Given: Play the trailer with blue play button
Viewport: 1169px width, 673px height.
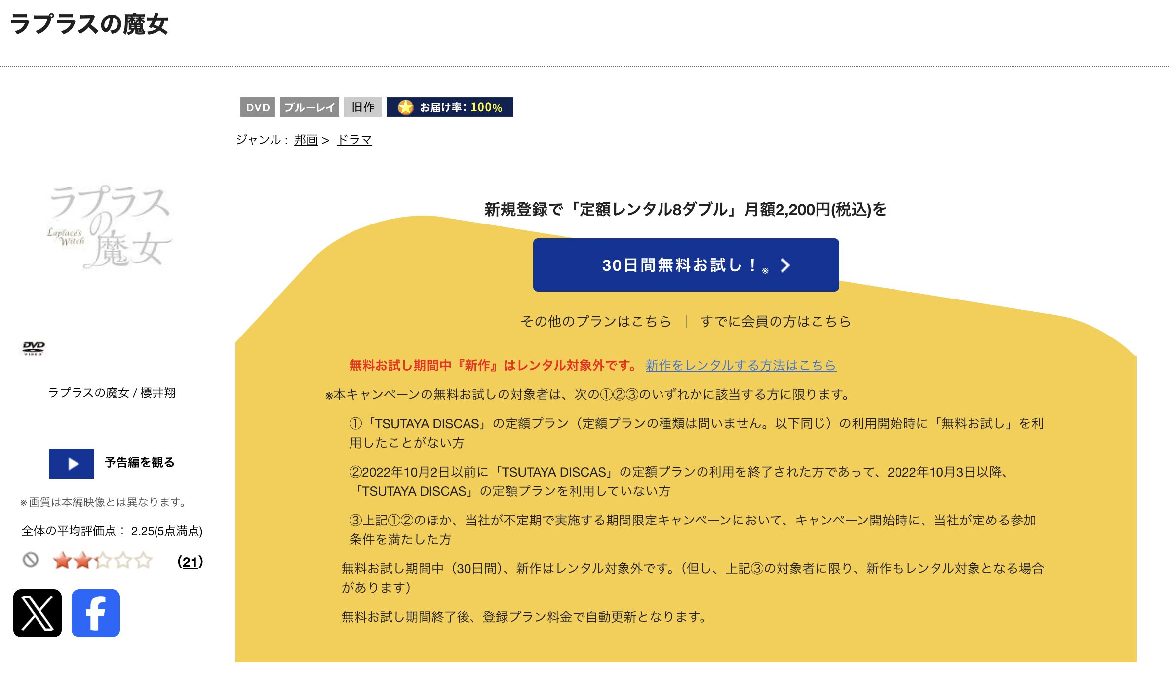Looking at the screenshot, I should 72,464.
